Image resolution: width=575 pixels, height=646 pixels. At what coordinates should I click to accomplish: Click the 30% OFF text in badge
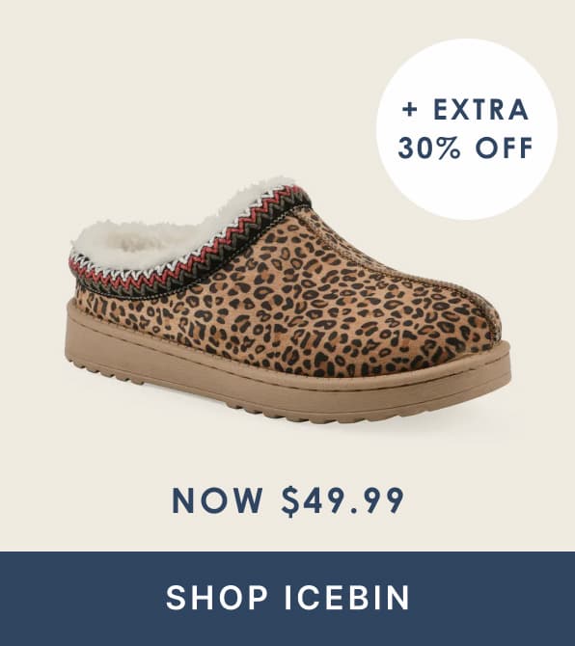[x=466, y=148]
